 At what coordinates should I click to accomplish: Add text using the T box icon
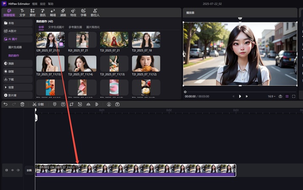coord(63,104)
